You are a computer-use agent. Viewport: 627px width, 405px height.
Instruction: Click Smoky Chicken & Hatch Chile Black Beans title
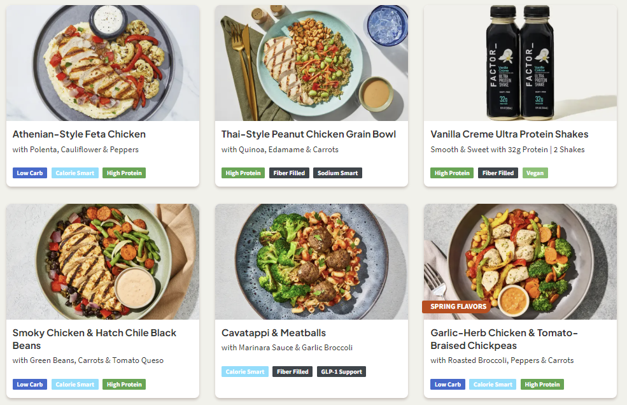(94, 339)
